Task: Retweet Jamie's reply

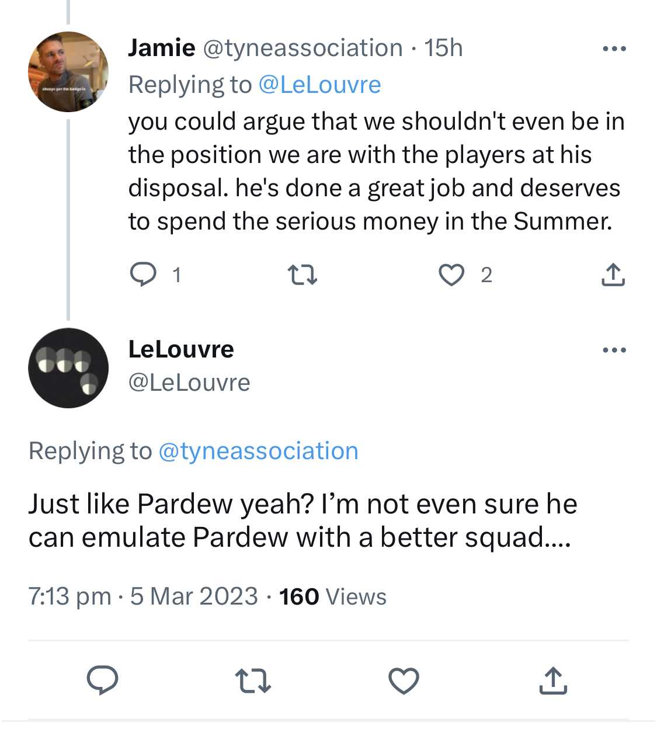Action: click(x=303, y=274)
